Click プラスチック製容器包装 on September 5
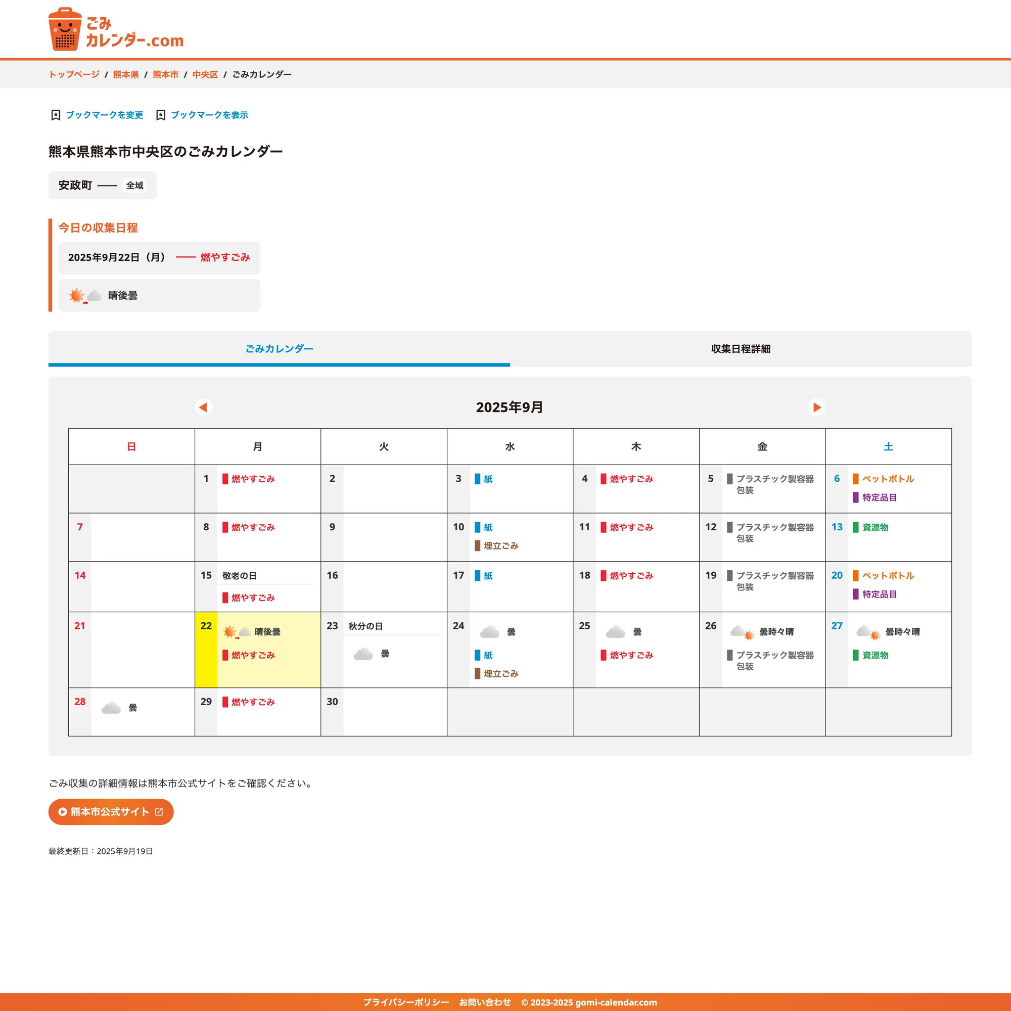This screenshot has width=1011, height=1011. pos(774,485)
